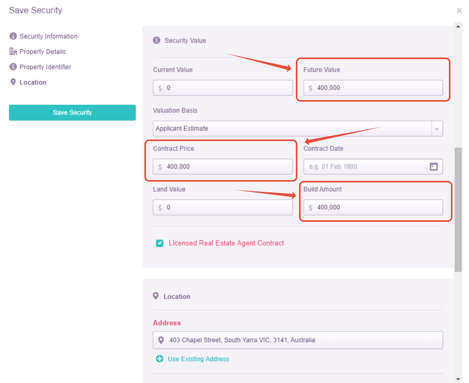Click the map pin icon in Address field
Screen dimensions: 469x383
click(x=161, y=340)
